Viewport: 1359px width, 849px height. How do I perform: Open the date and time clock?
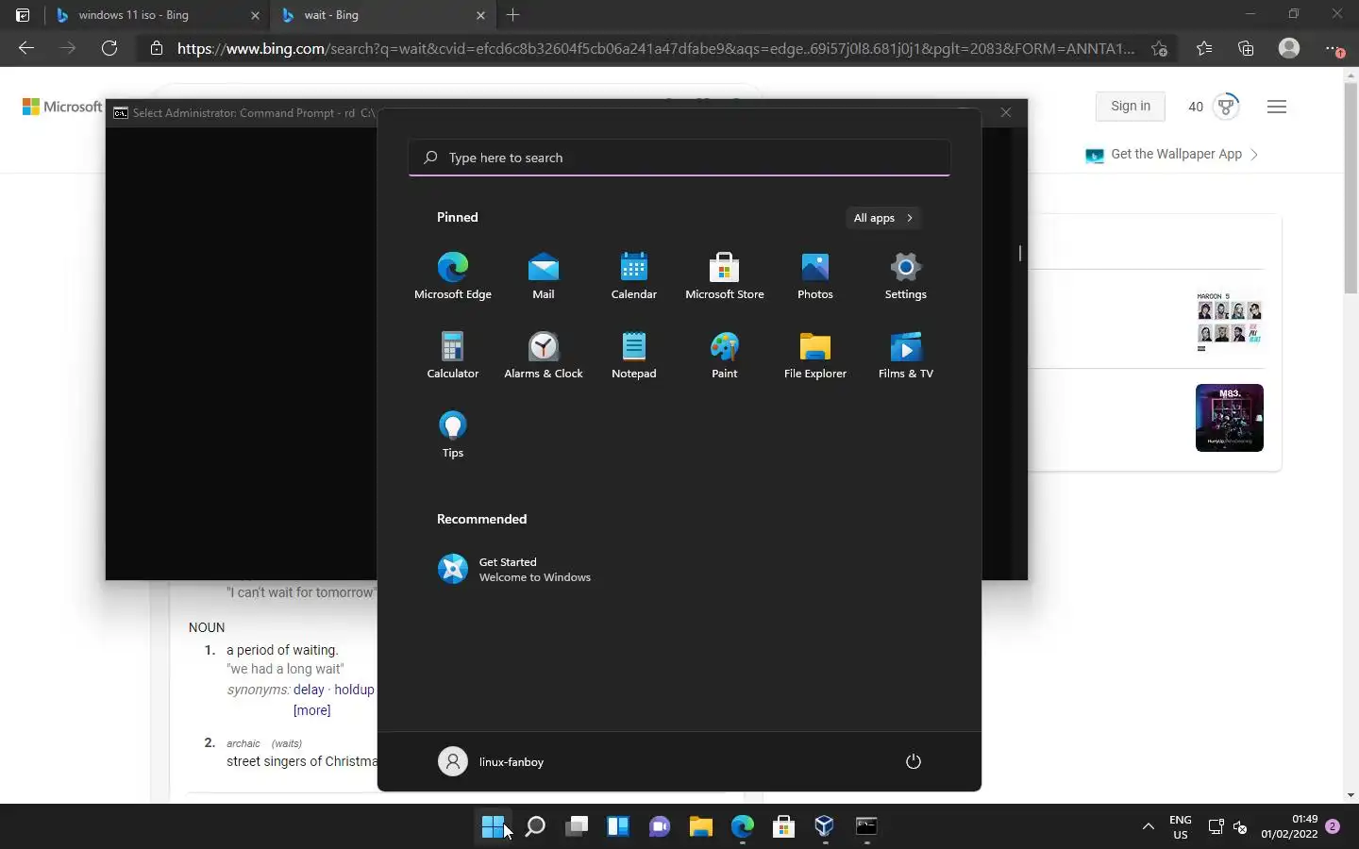tap(1289, 827)
